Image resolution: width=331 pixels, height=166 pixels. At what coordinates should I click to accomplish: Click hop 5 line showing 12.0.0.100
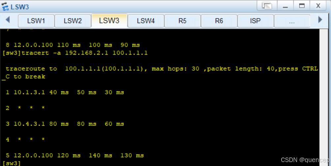coord(75,155)
